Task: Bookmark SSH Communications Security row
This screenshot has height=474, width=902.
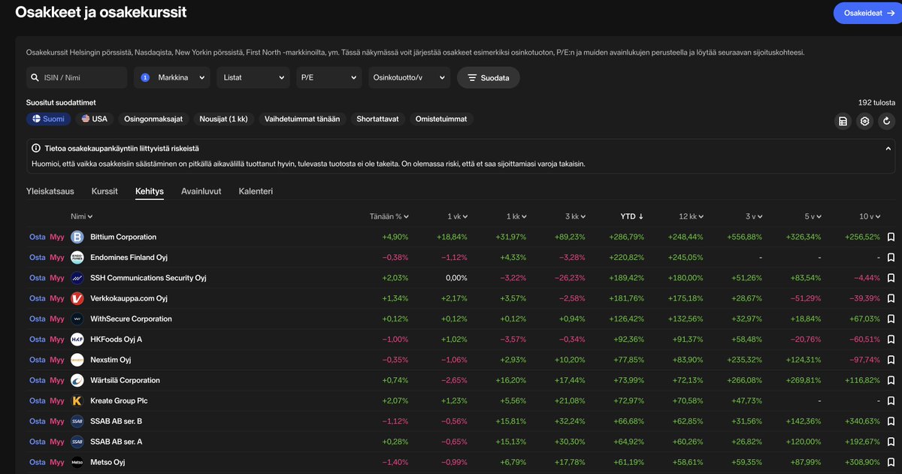Action: pos(891,278)
